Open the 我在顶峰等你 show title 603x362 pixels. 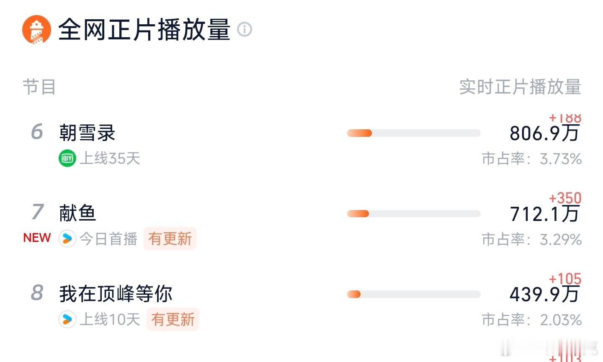point(116,293)
